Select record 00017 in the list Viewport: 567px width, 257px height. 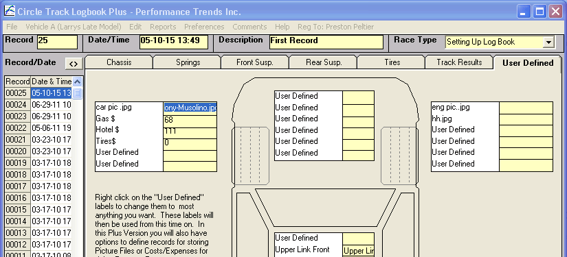tap(38, 186)
